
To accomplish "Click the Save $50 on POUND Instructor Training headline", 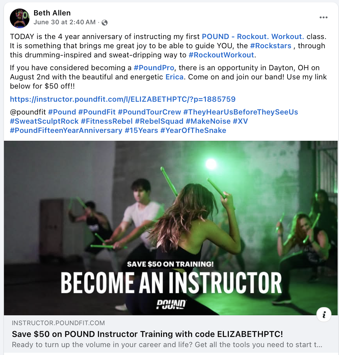I will 147,334.
